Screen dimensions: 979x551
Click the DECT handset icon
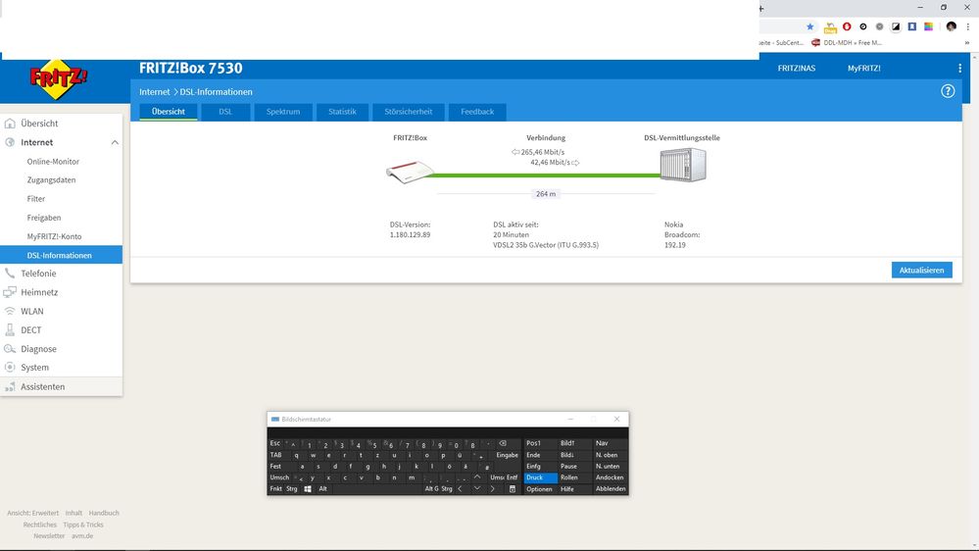tap(10, 329)
